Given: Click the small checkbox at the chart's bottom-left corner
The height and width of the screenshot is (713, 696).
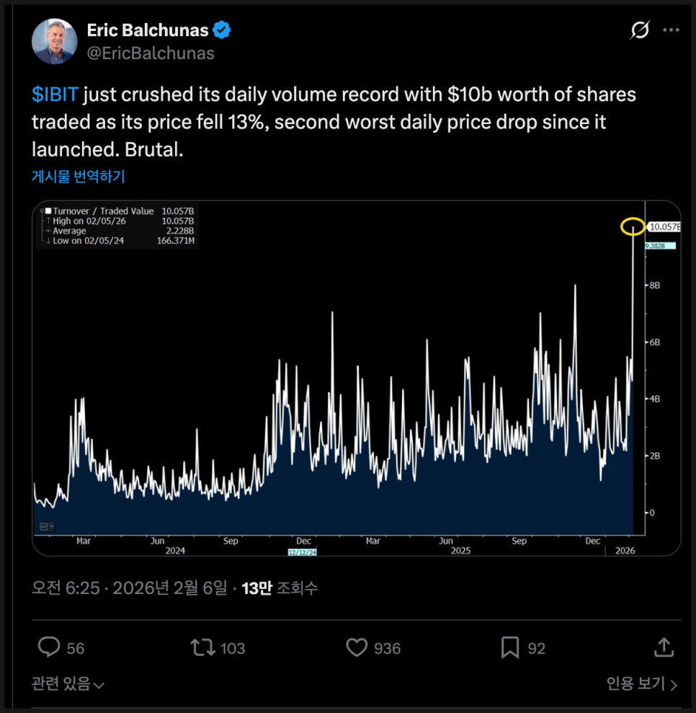Looking at the screenshot, I should tap(44, 526).
